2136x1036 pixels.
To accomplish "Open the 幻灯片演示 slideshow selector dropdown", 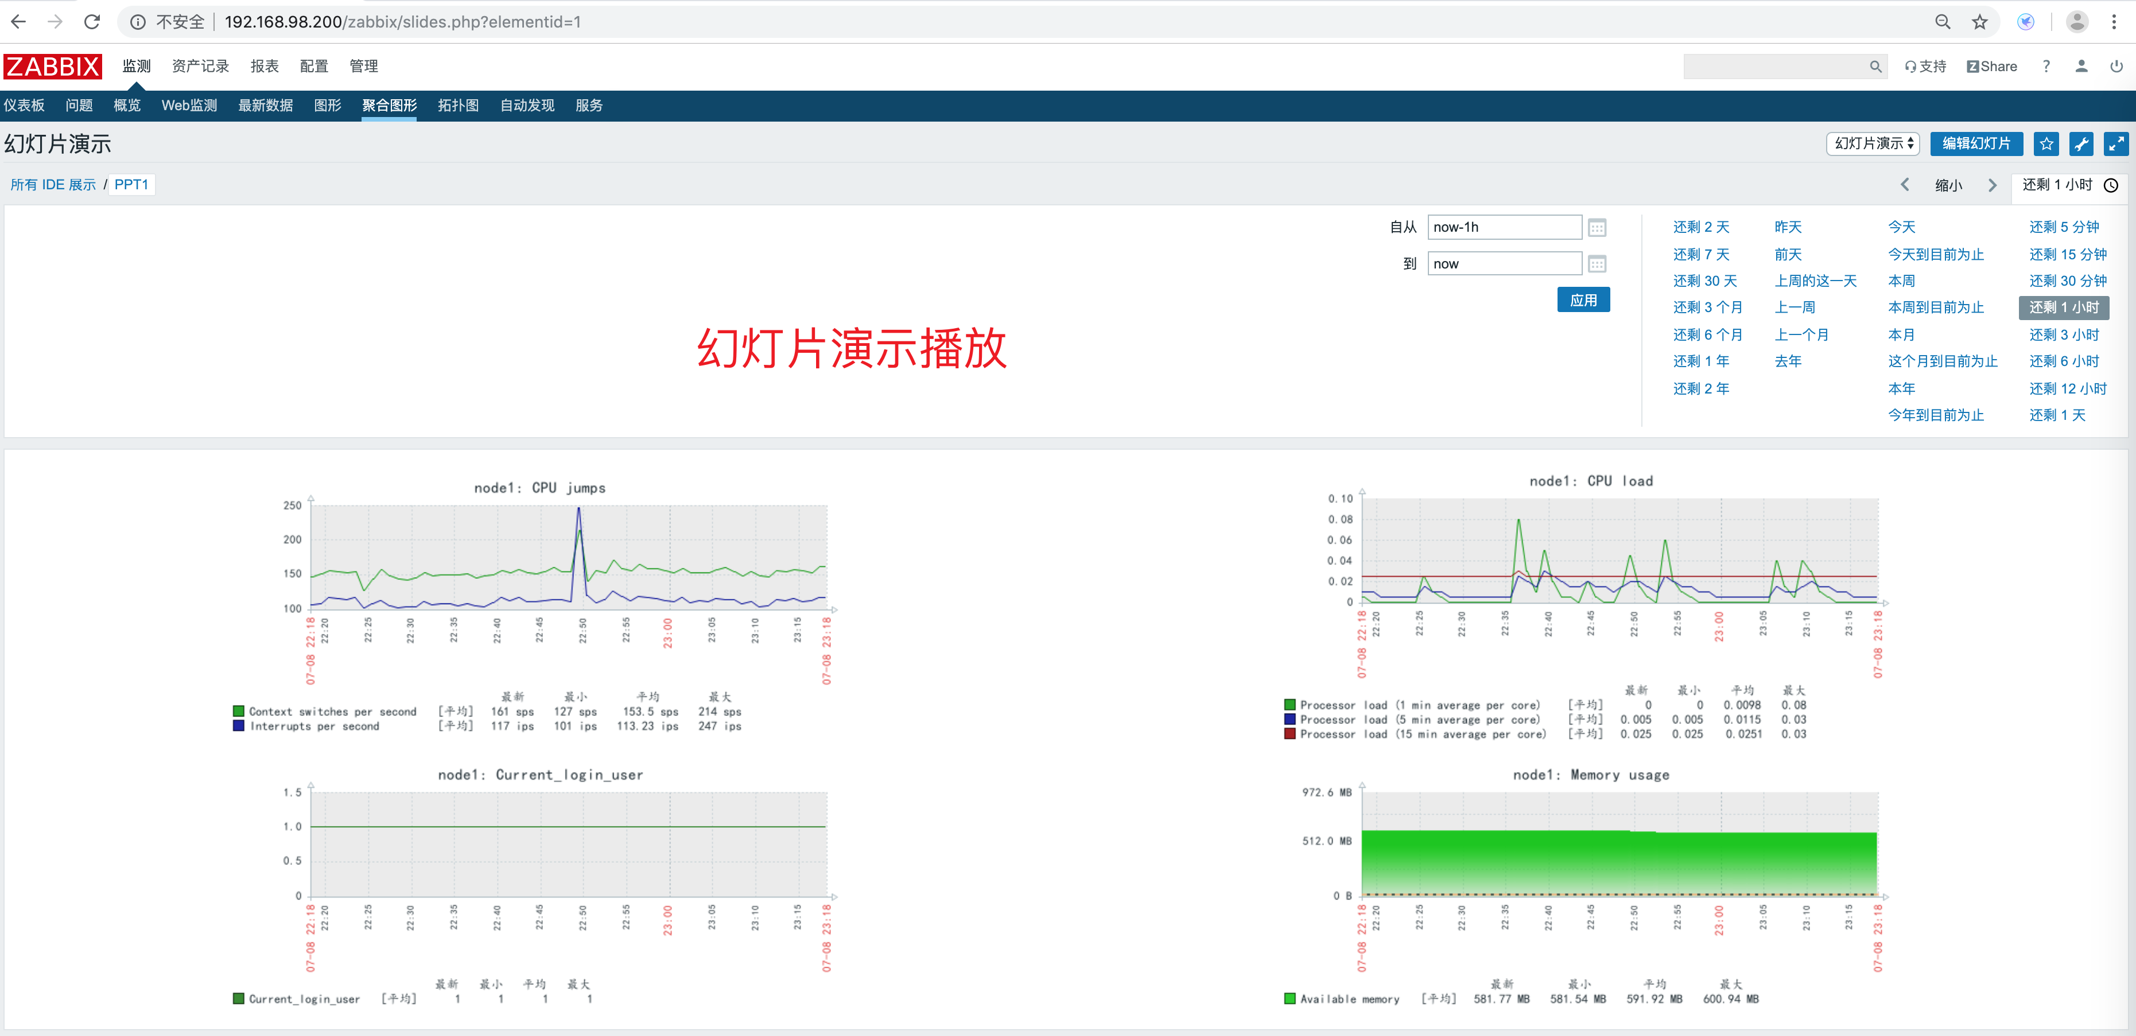I will coord(1873,143).
